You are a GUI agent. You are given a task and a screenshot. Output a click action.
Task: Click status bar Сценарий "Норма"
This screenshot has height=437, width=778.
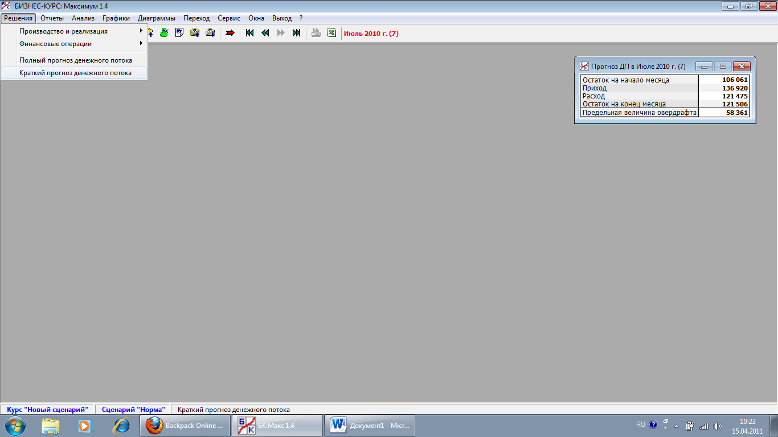coord(133,410)
